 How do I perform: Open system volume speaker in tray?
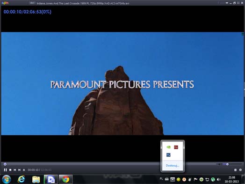pos(219,179)
